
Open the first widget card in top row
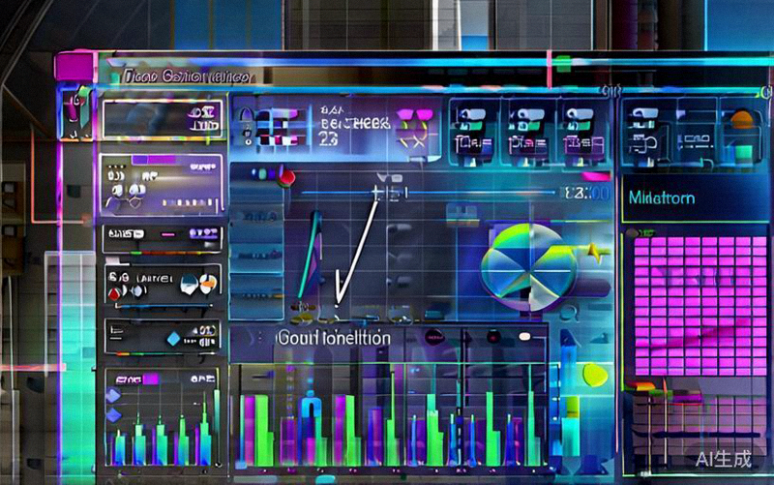(471, 128)
